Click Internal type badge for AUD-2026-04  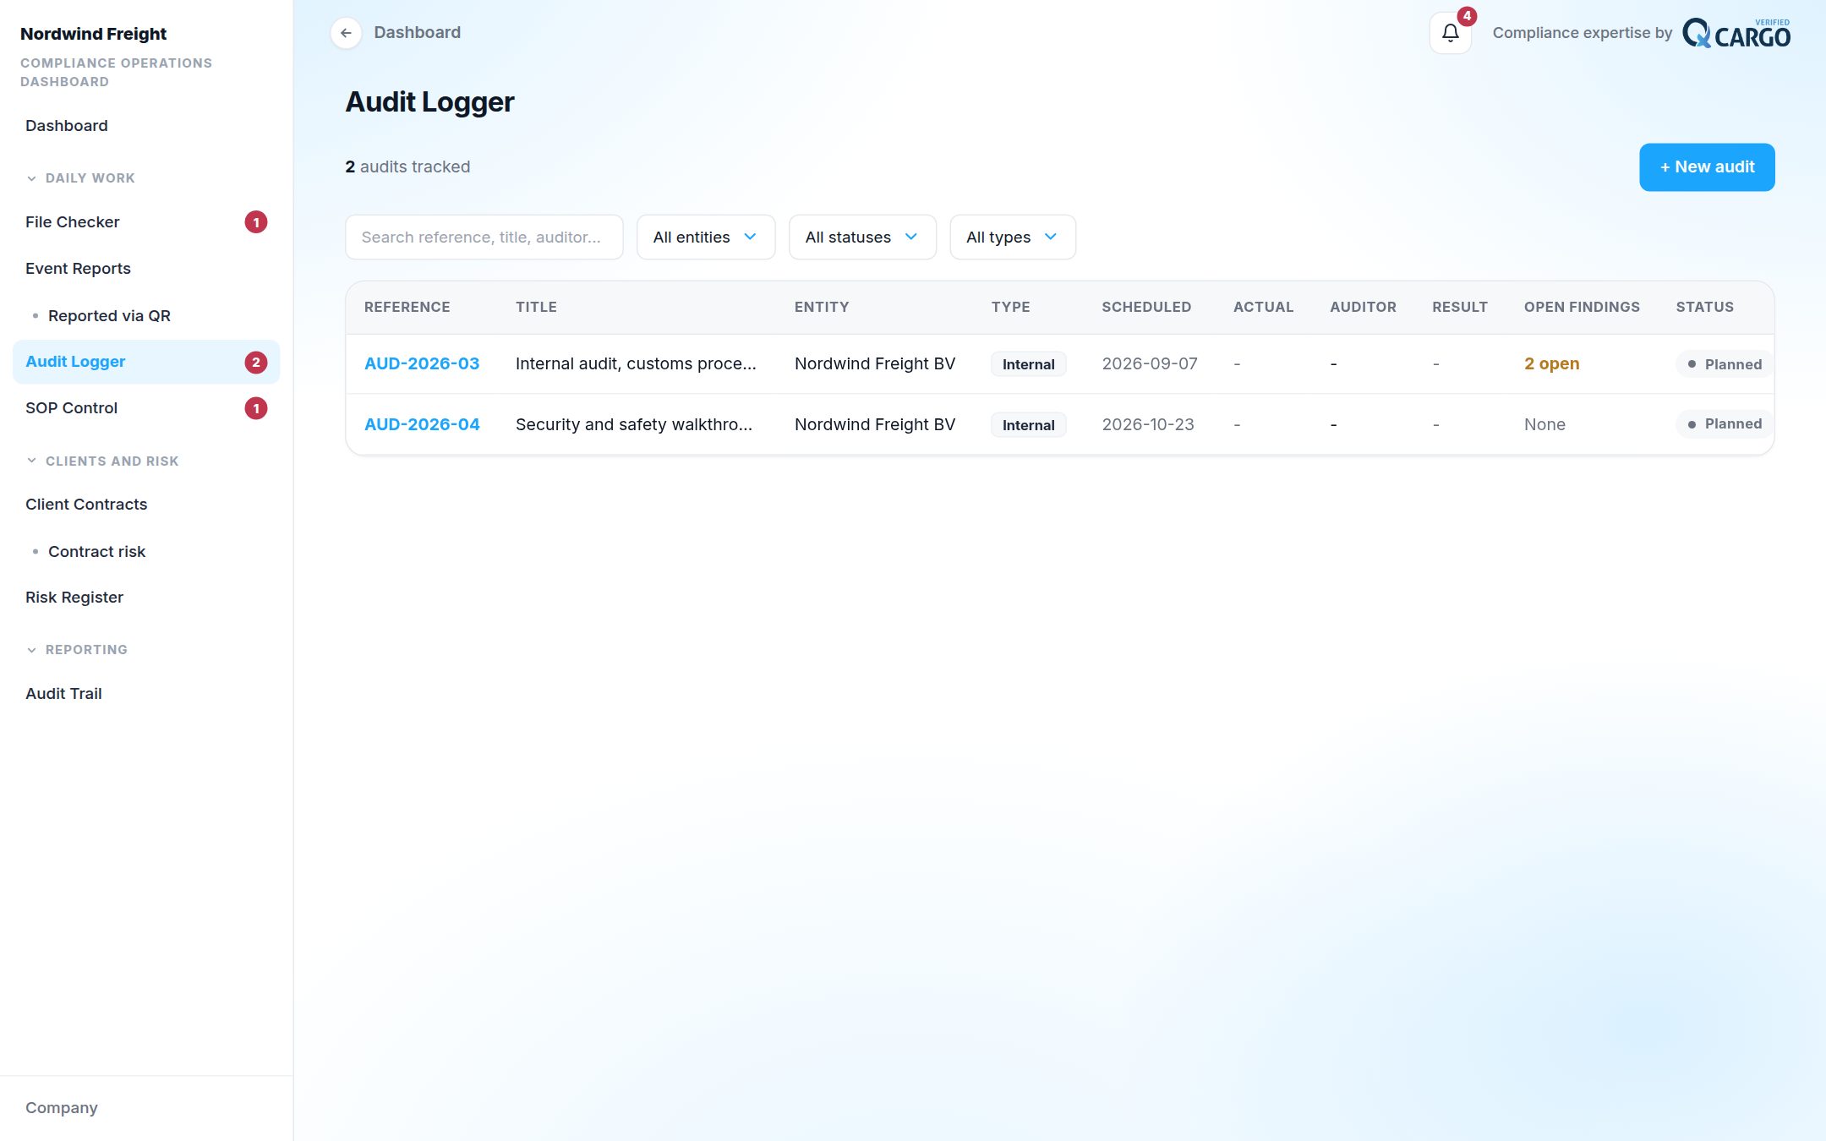(x=1028, y=425)
